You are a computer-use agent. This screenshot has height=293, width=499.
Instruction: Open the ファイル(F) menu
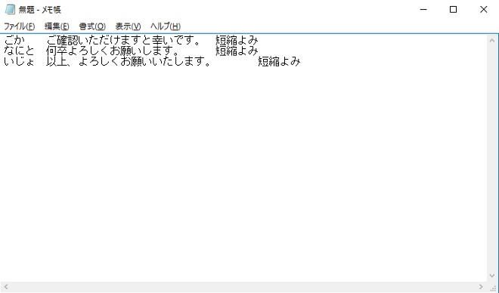[19, 26]
